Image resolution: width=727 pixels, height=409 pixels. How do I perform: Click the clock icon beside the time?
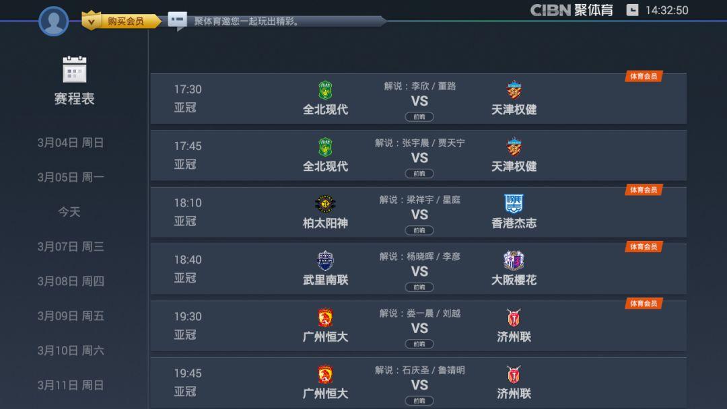[x=632, y=10]
